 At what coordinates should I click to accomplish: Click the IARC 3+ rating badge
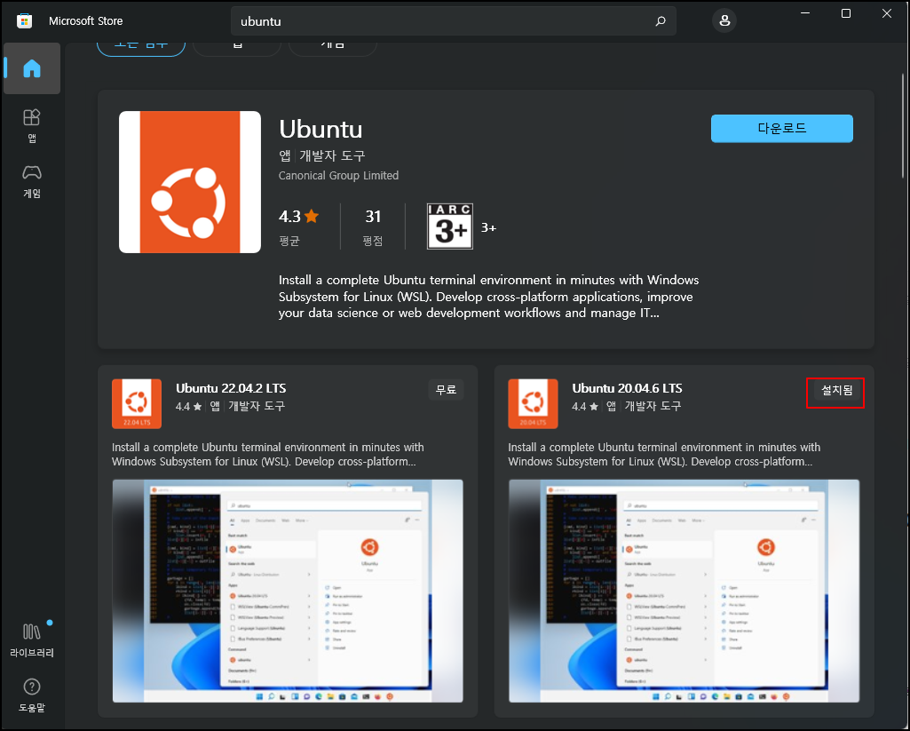pyautogui.click(x=450, y=226)
